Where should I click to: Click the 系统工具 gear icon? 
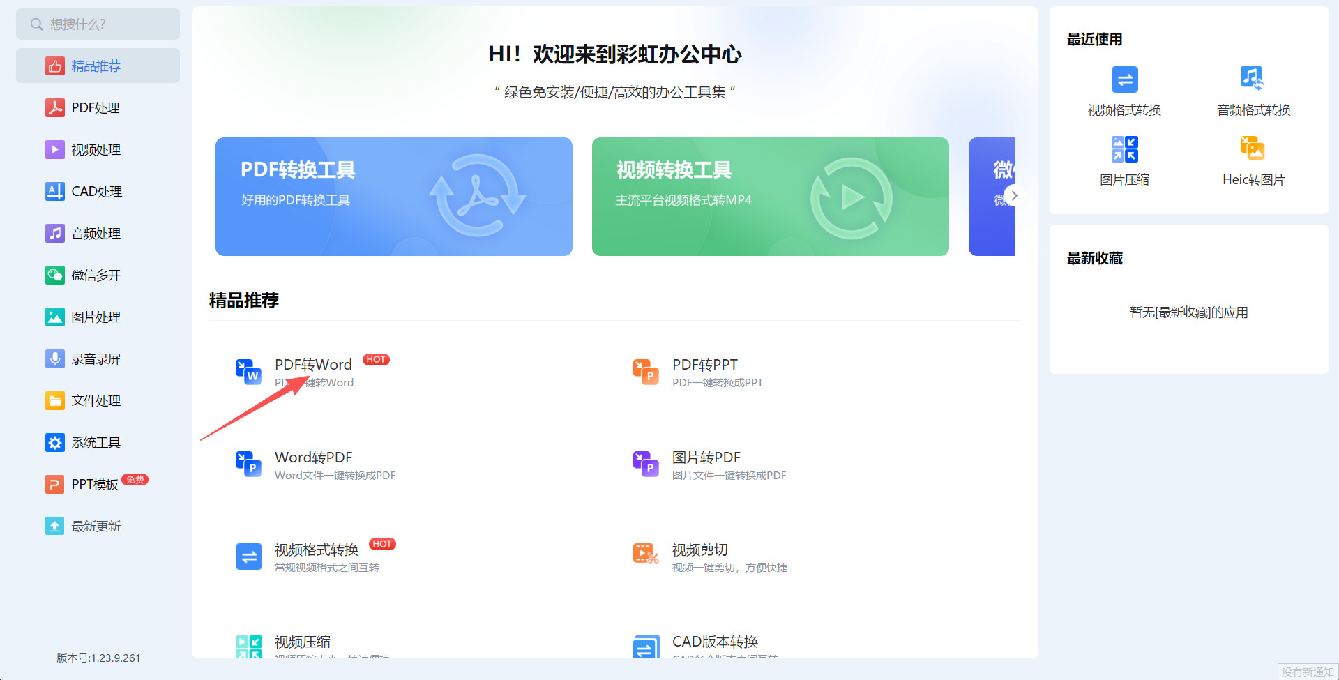(x=55, y=442)
